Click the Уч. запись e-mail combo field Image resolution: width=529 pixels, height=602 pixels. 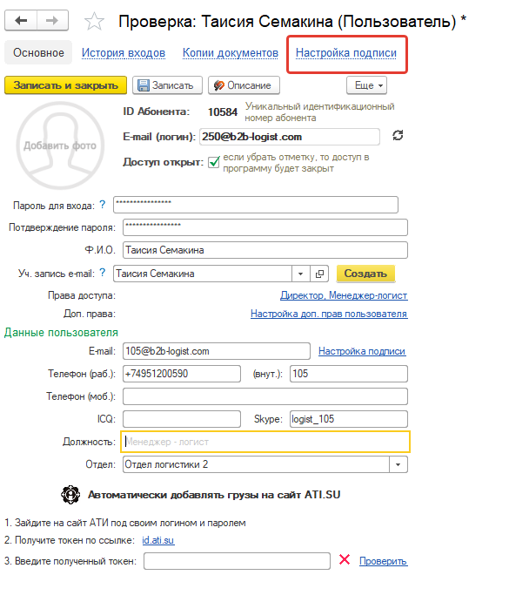click(203, 274)
